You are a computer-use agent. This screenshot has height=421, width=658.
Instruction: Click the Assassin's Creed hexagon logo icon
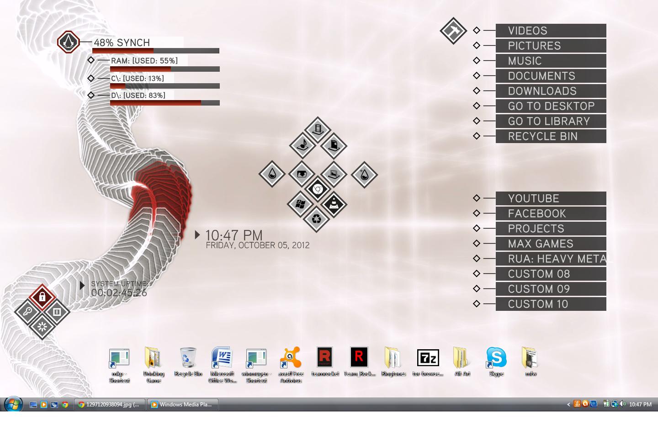[69, 42]
